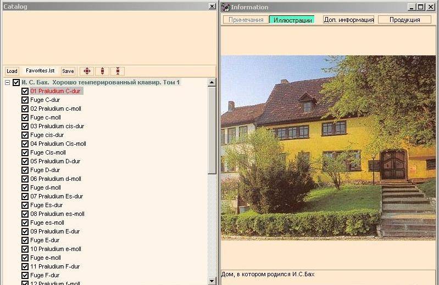439x285 pixels.
Task: Toggle checkbox for Fuge c-moll
Action: point(25,117)
